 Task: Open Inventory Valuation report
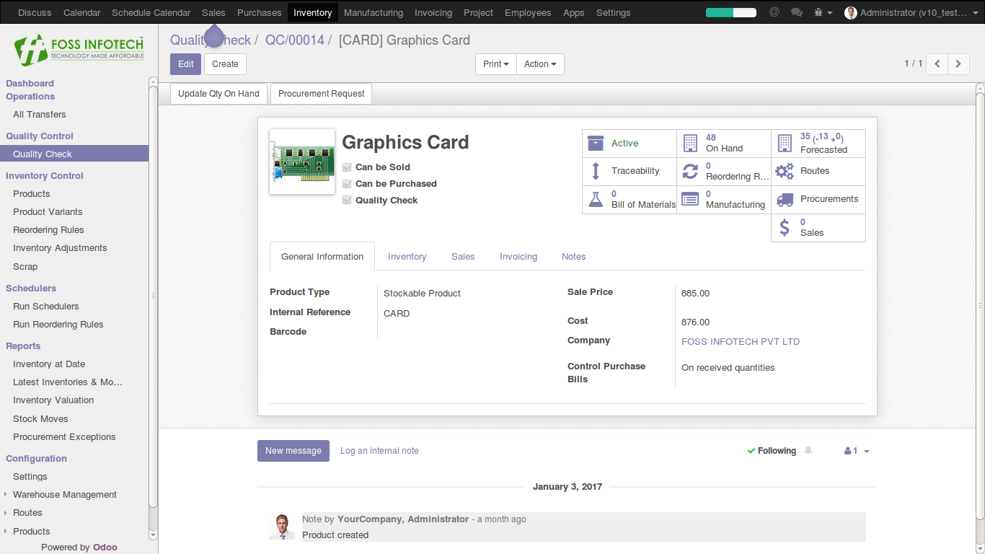tap(53, 400)
